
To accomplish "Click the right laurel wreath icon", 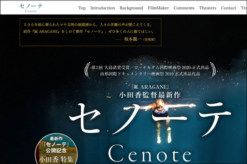I will 212,70.
